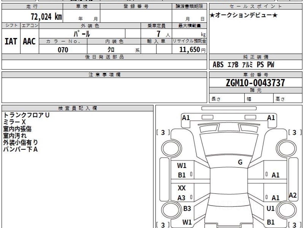
Task: Select the シフト header cell
Action: tap(11, 26)
